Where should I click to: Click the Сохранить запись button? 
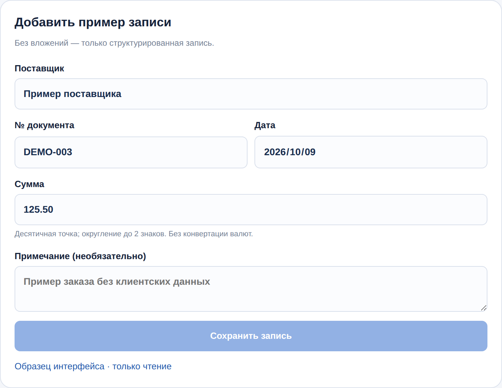coord(251,336)
